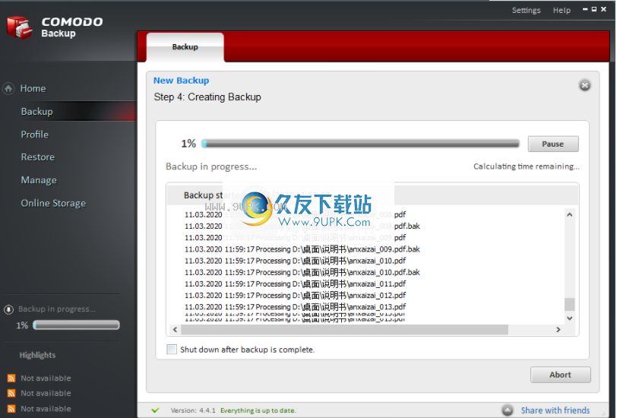The image size is (617, 418).
Task: Click the Version 4.4.1 status text
Action: (x=193, y=410)
